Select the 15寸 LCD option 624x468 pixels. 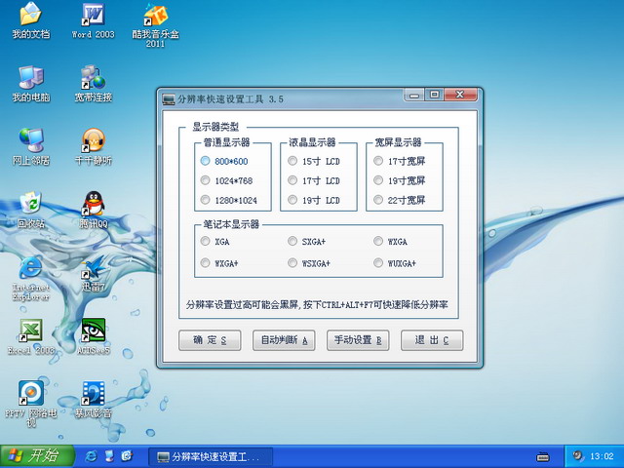(314, 161)
